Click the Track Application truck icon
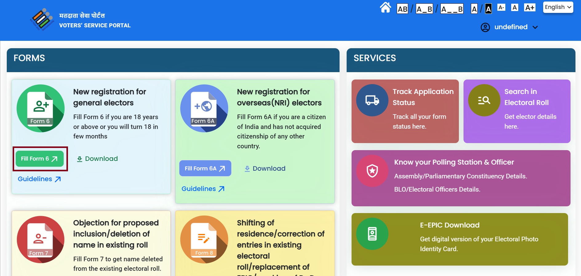The image size is (581, 276). (x=372, y=100)
